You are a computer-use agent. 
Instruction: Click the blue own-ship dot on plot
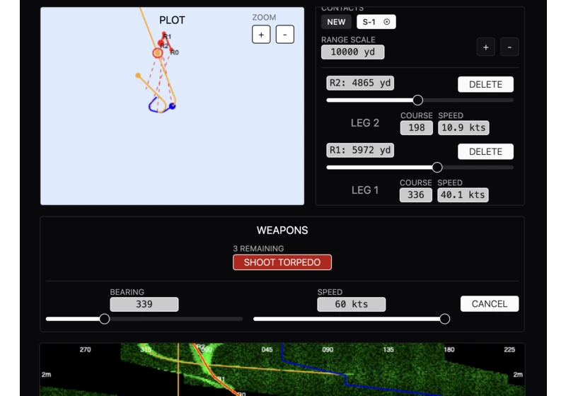point(172,106)
